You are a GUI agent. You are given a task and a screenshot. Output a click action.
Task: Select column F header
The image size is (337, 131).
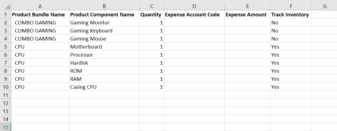coord(291,6)
